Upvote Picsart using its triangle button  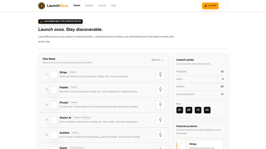pos(160,105)
